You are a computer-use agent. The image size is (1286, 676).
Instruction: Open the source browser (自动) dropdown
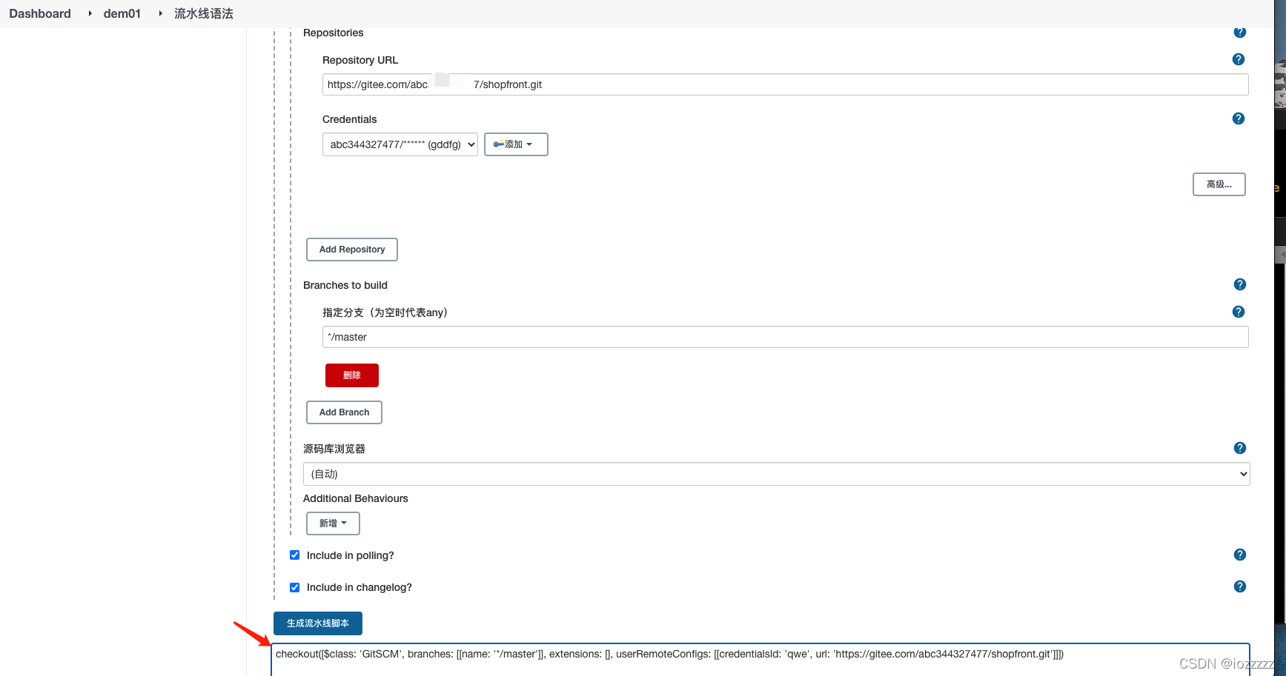[x=776, y=474]
